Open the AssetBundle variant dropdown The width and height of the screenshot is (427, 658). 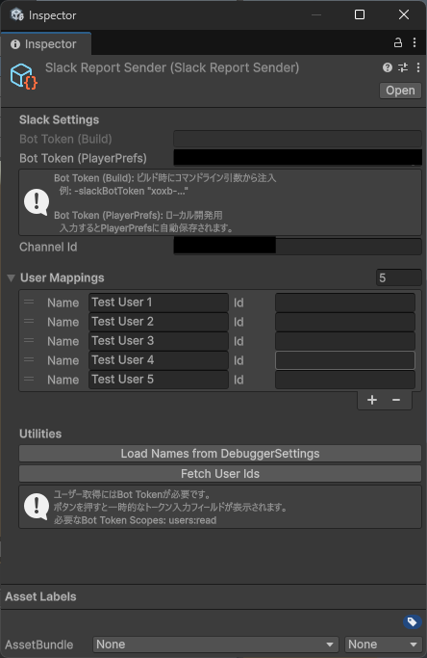(383, 645)
